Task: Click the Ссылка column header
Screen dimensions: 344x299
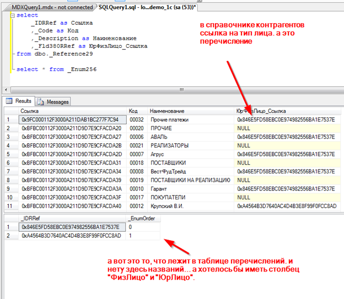Action: [72, 111]
